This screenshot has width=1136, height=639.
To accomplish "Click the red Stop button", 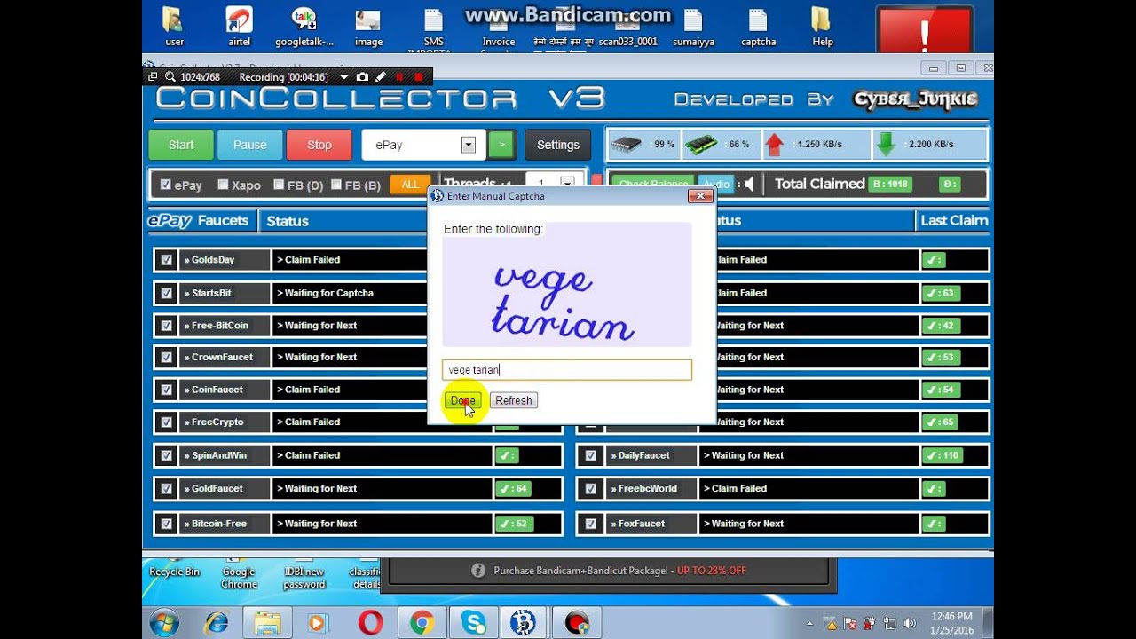I will point(319,145).
